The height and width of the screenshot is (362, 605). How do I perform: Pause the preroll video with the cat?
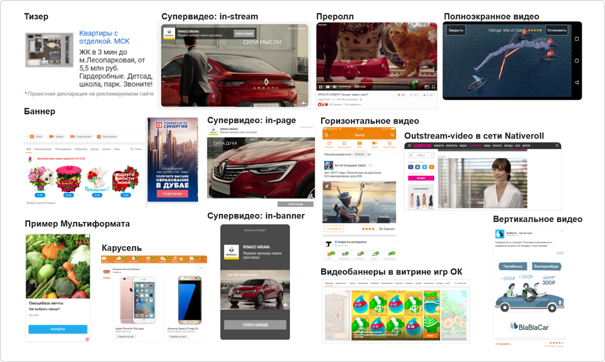point(321,87)
